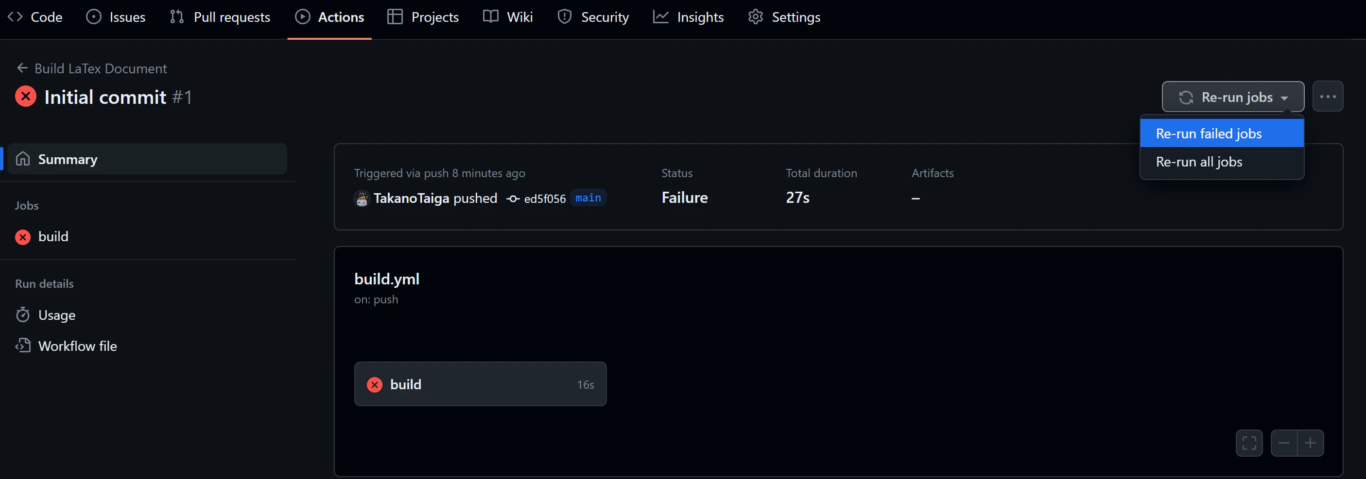The height and width of the screenshot is (479, 1366).
Task: Click the file code icon beside Workflow file
Action: tap(23, 346)
